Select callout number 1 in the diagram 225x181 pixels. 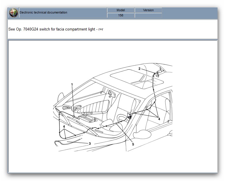click(x=72, y=84)
